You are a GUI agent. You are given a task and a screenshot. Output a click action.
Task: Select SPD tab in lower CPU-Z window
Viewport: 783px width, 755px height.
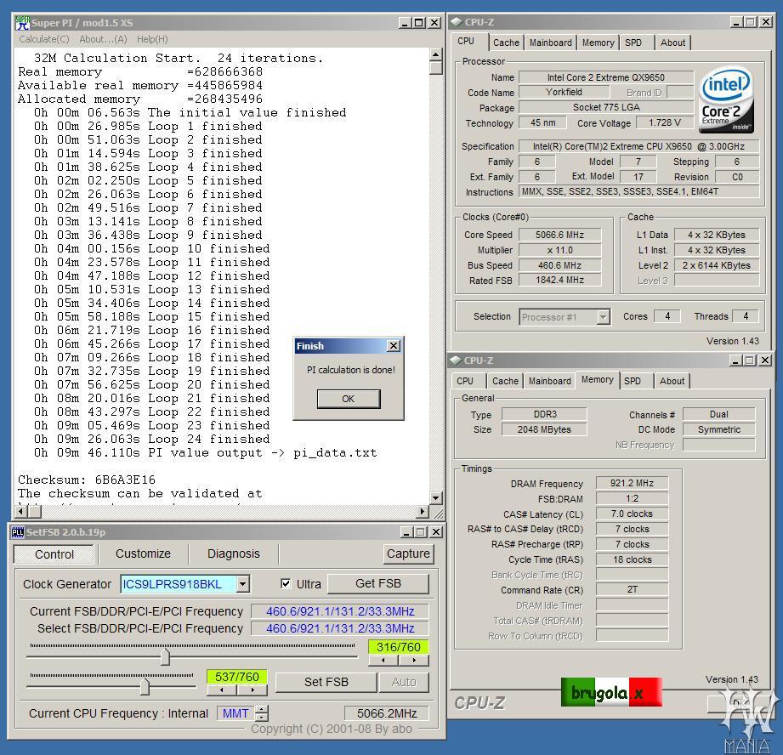point(633,381)
